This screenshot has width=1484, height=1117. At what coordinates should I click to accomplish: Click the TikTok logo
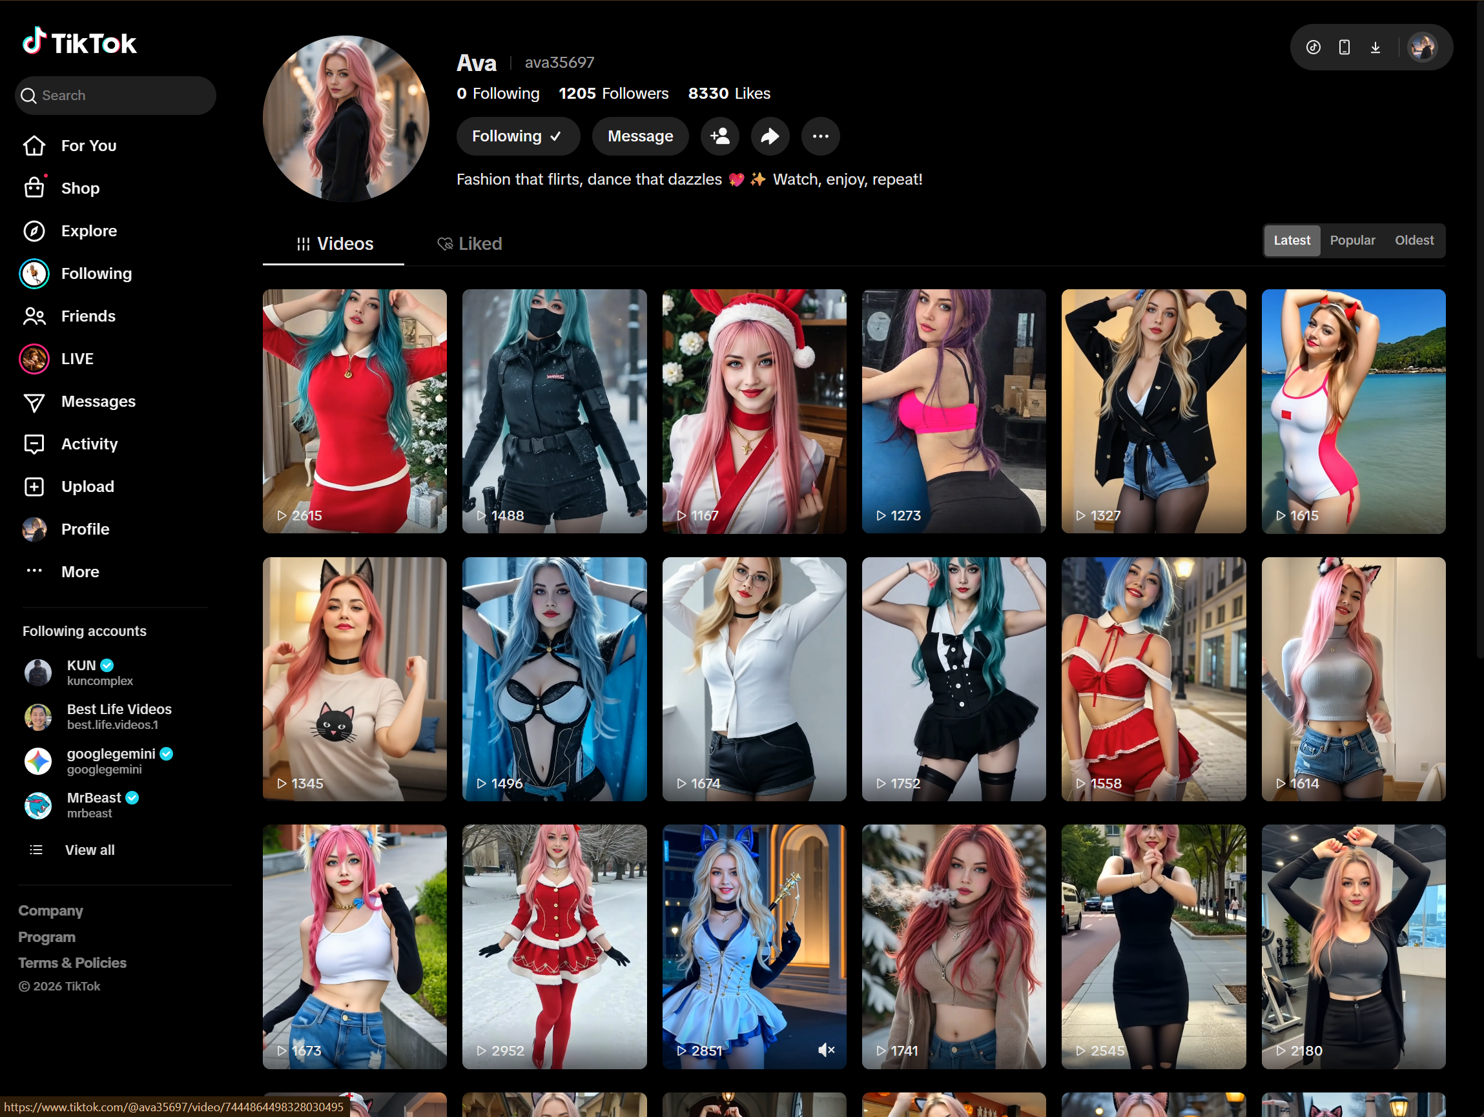(x=79, y=42)
